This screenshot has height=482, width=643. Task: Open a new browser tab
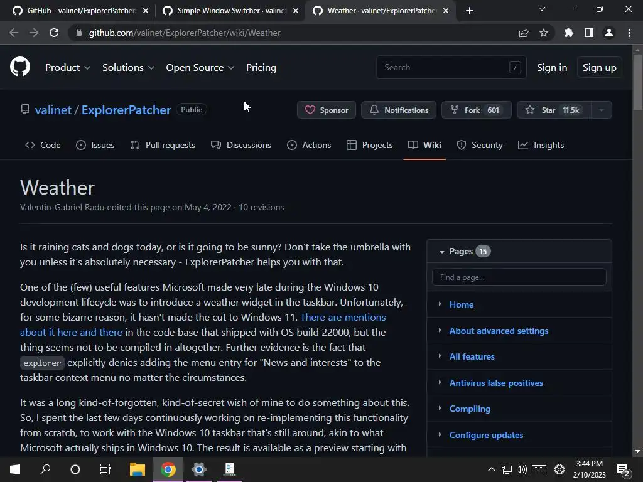point(470,11)
